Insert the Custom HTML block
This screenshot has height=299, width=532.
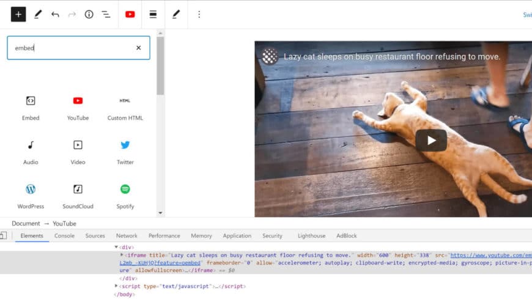coord(125,107)
